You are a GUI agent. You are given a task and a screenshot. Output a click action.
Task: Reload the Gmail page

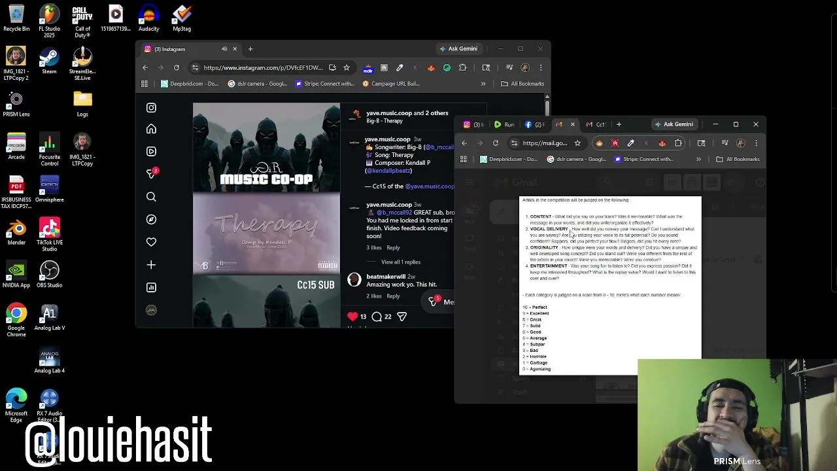point(496,143)
